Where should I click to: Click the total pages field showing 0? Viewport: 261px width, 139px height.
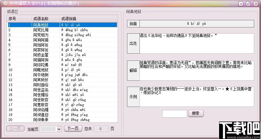(101, 129)
